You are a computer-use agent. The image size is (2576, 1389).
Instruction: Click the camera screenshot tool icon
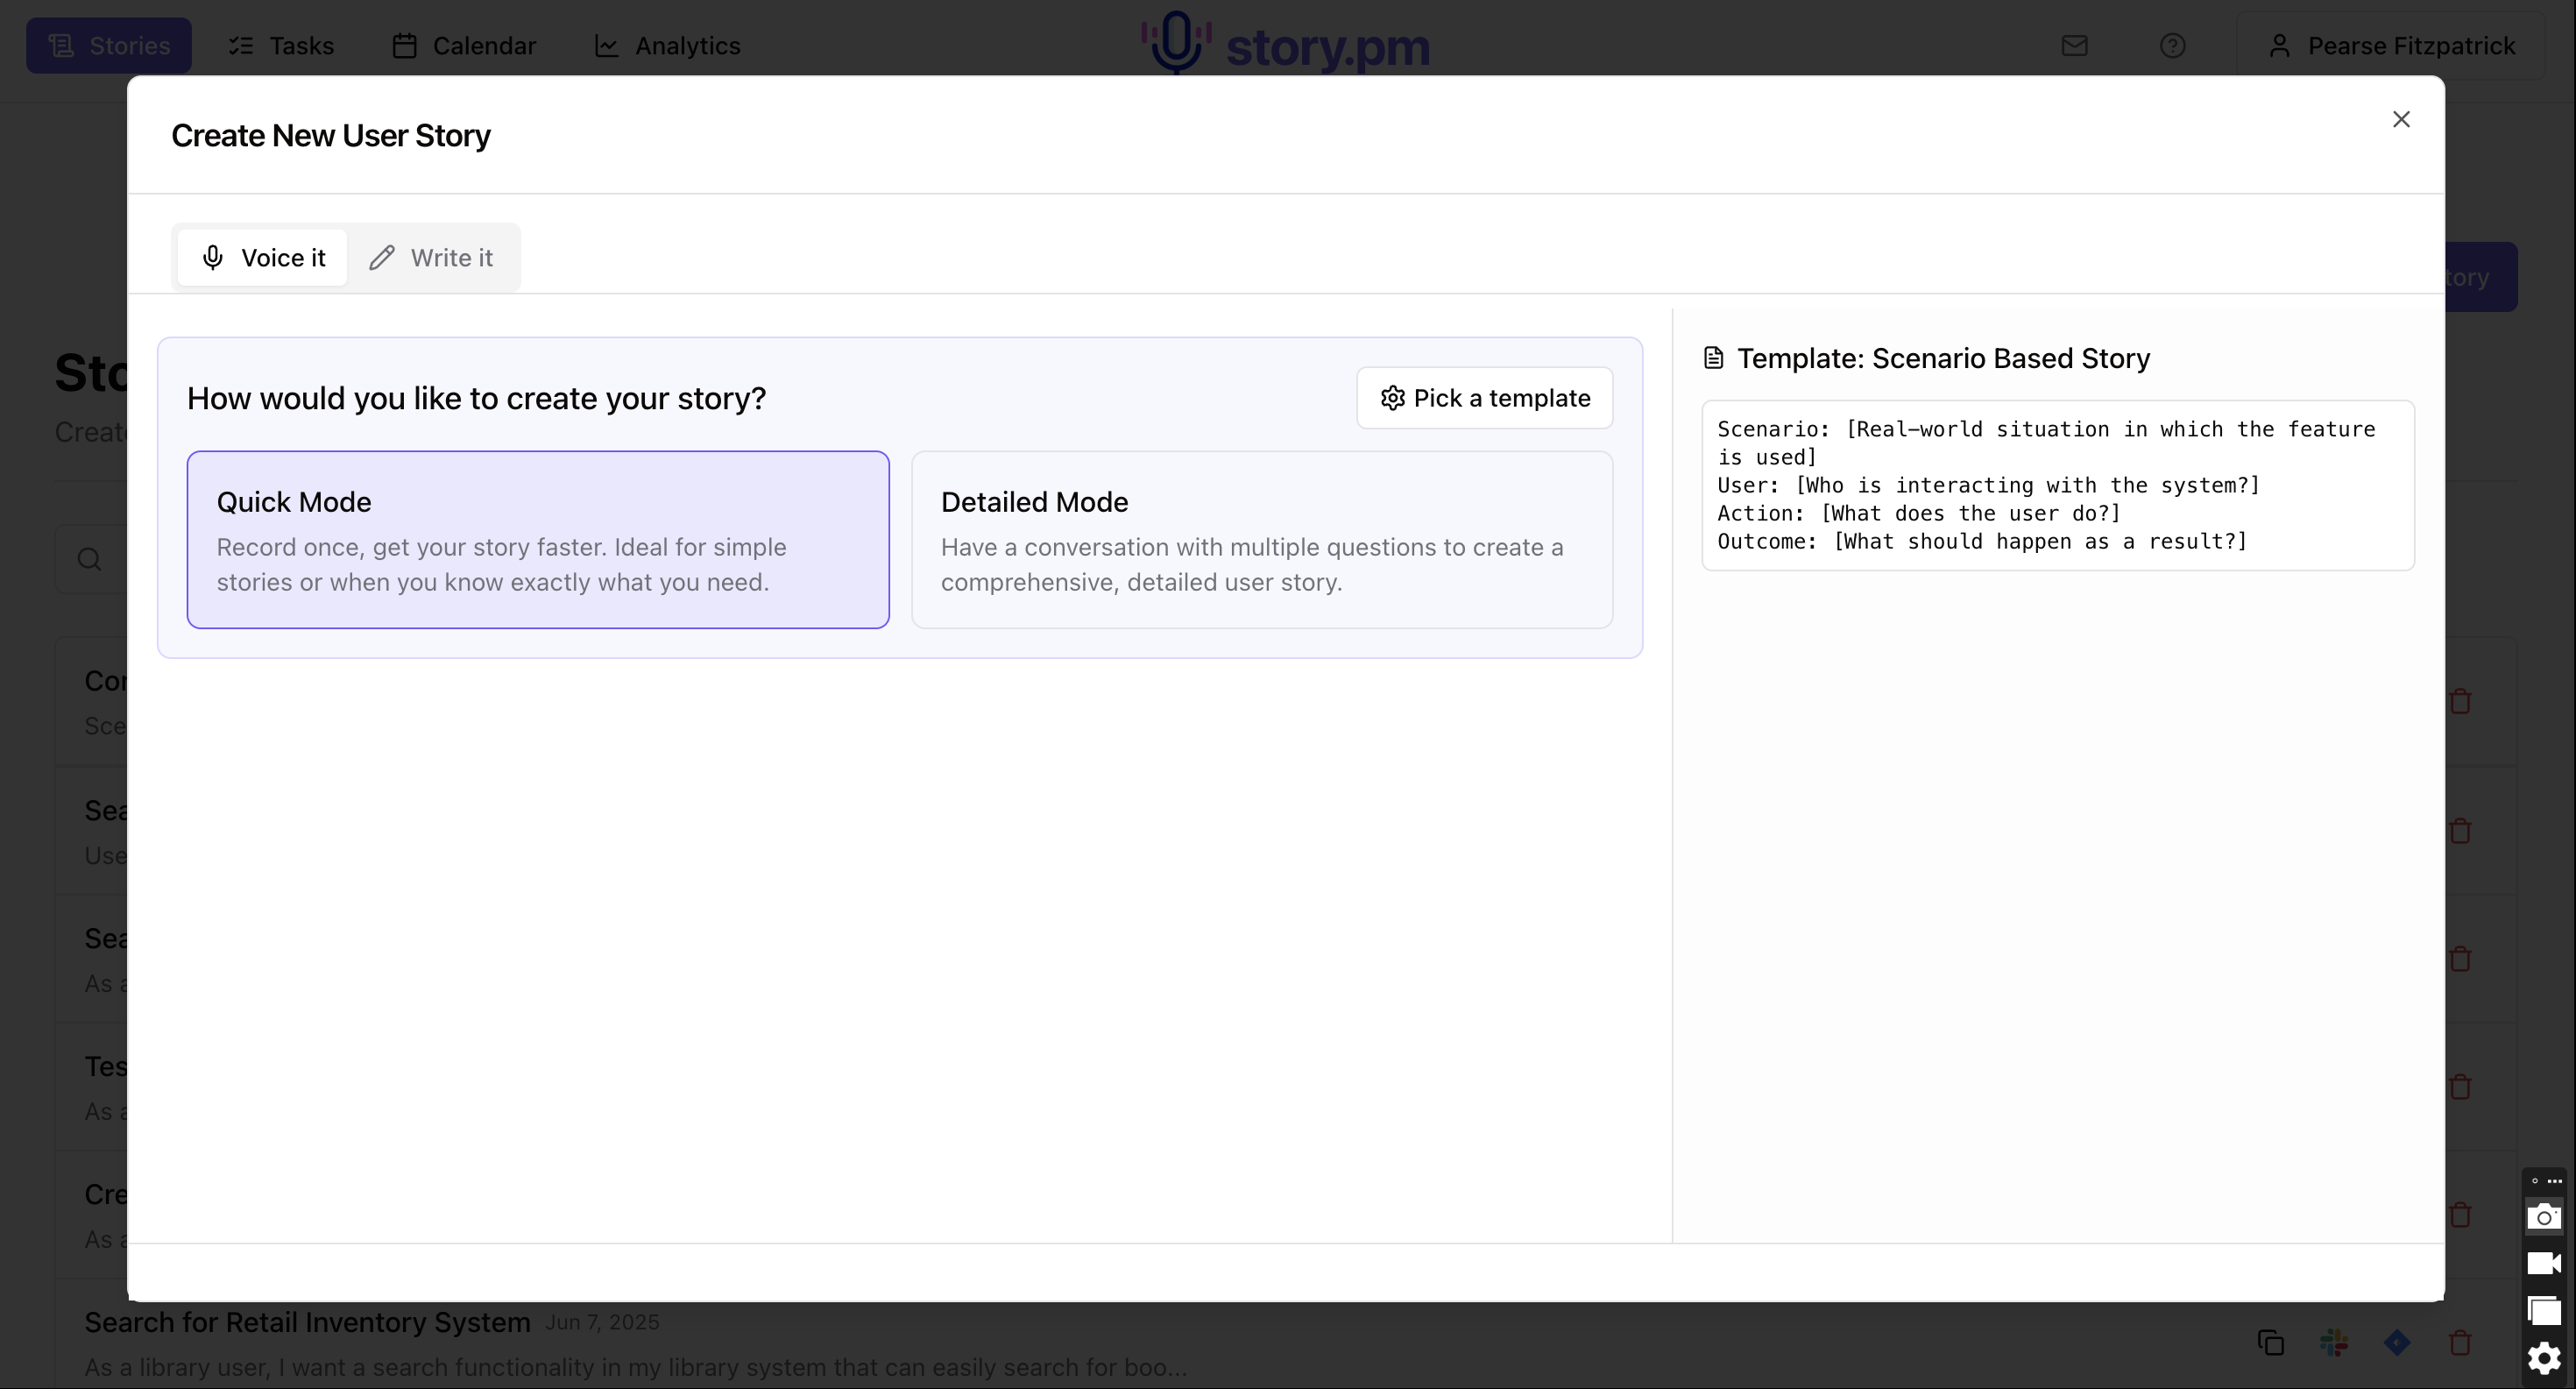[2544, 1217]
